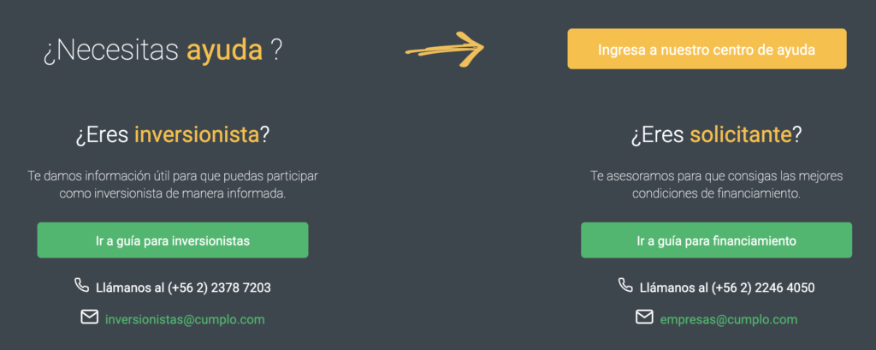Image resolution: width=876 pixels, height=350 pixels.
Task: Click the envelope icon next to empresas@cumplo.com
Action: tap(644, 317)
